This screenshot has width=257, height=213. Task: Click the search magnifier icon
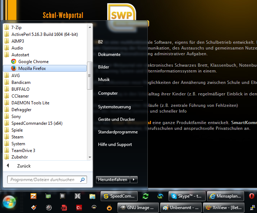pyautogui.click(x=83, y=180)
